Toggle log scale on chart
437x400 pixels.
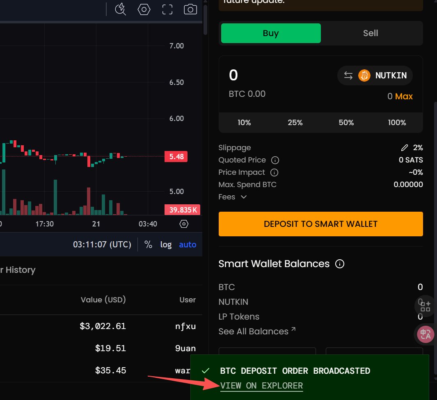click(x=166, y=245)
